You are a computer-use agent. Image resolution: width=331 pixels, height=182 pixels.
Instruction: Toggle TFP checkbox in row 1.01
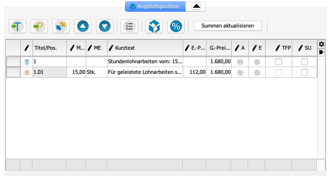point(279,72)
